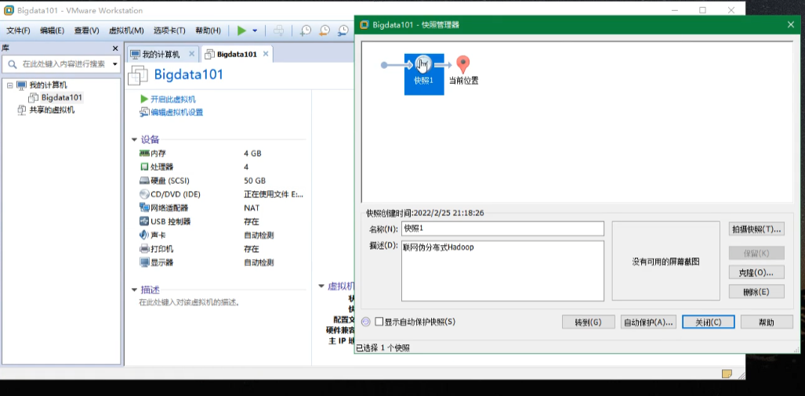
Task: Click the 内存 memory device icon
Action: 144,153
